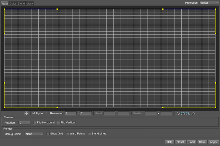Tick the Warp Points checkbox
Screen dimensions: 220x146
click(68, 134)
